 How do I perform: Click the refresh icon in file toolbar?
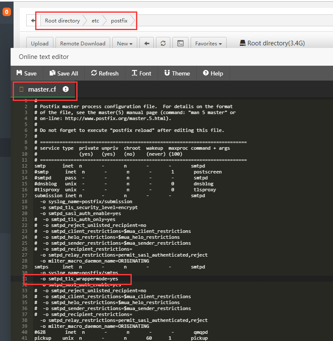tap(163, 43)
